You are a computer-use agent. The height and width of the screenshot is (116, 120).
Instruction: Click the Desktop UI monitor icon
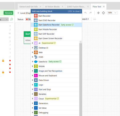click(x=36, y=48)
